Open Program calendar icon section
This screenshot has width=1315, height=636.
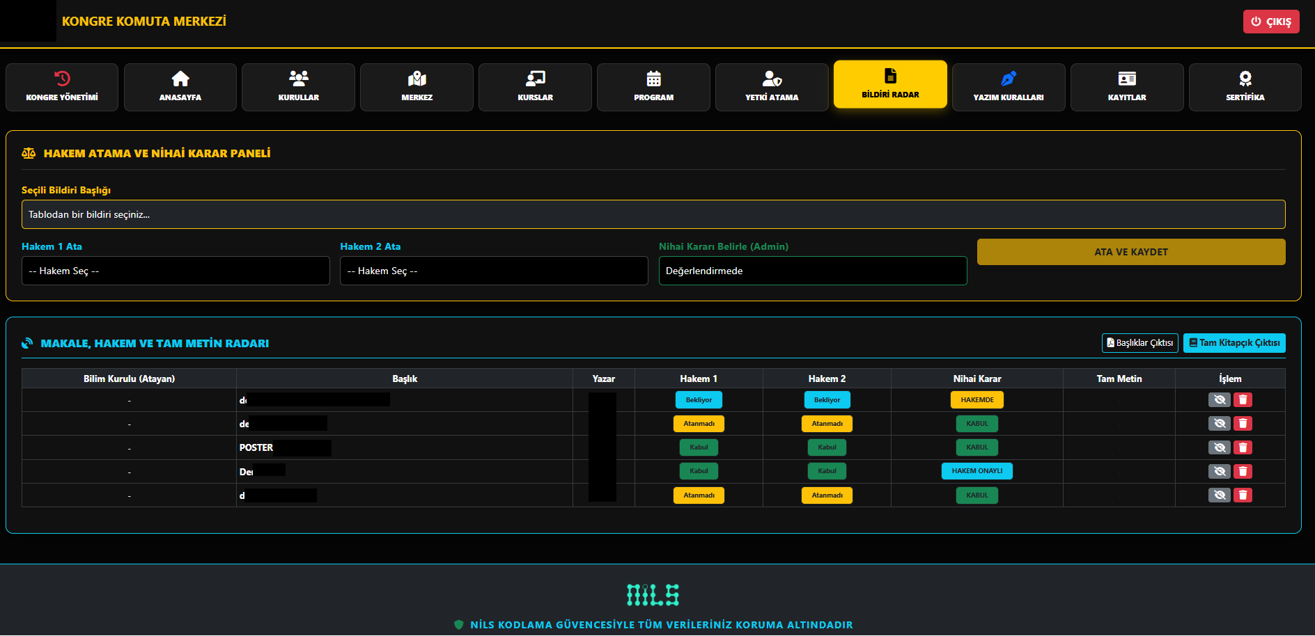[x=653, y=87]
